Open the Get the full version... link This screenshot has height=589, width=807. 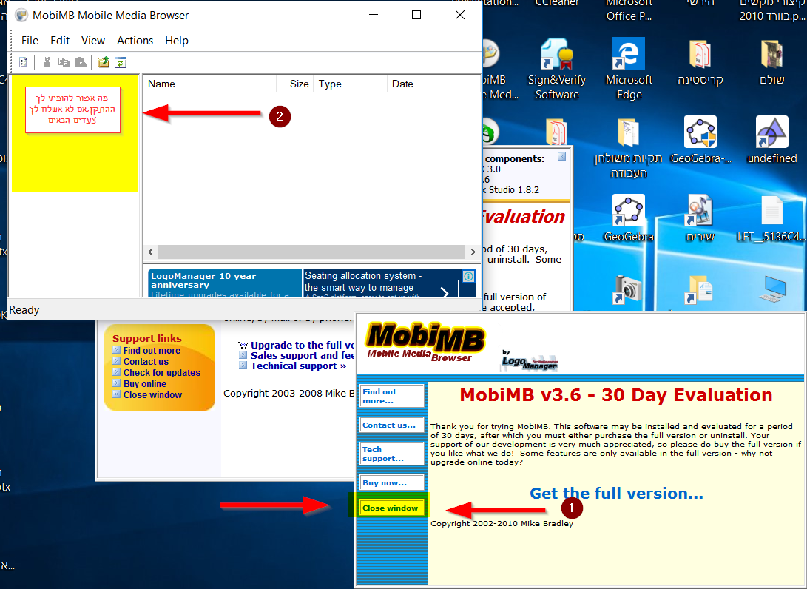(x=616, y=494)
